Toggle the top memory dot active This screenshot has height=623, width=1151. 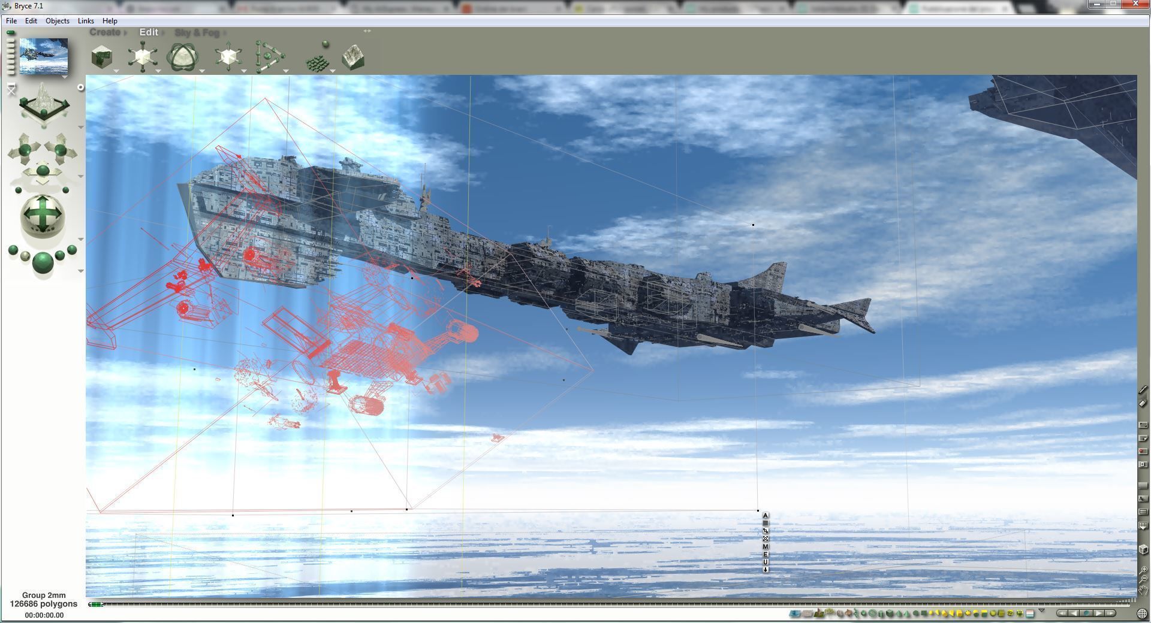(11, 33)
